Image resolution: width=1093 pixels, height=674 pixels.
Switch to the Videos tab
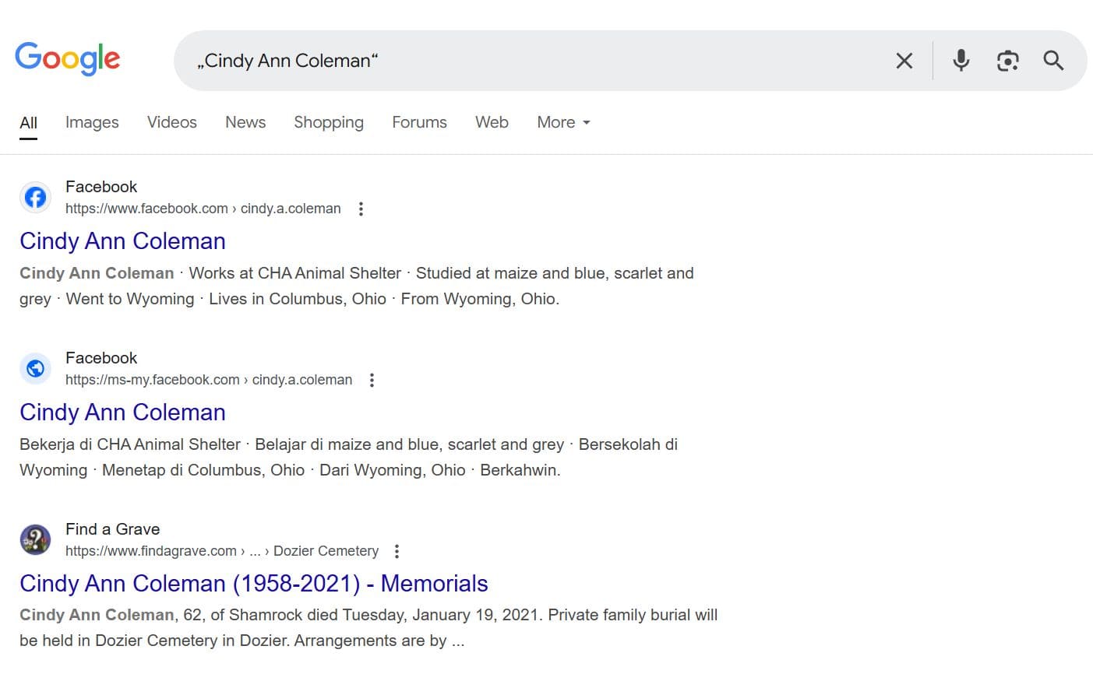coord(172,122)
